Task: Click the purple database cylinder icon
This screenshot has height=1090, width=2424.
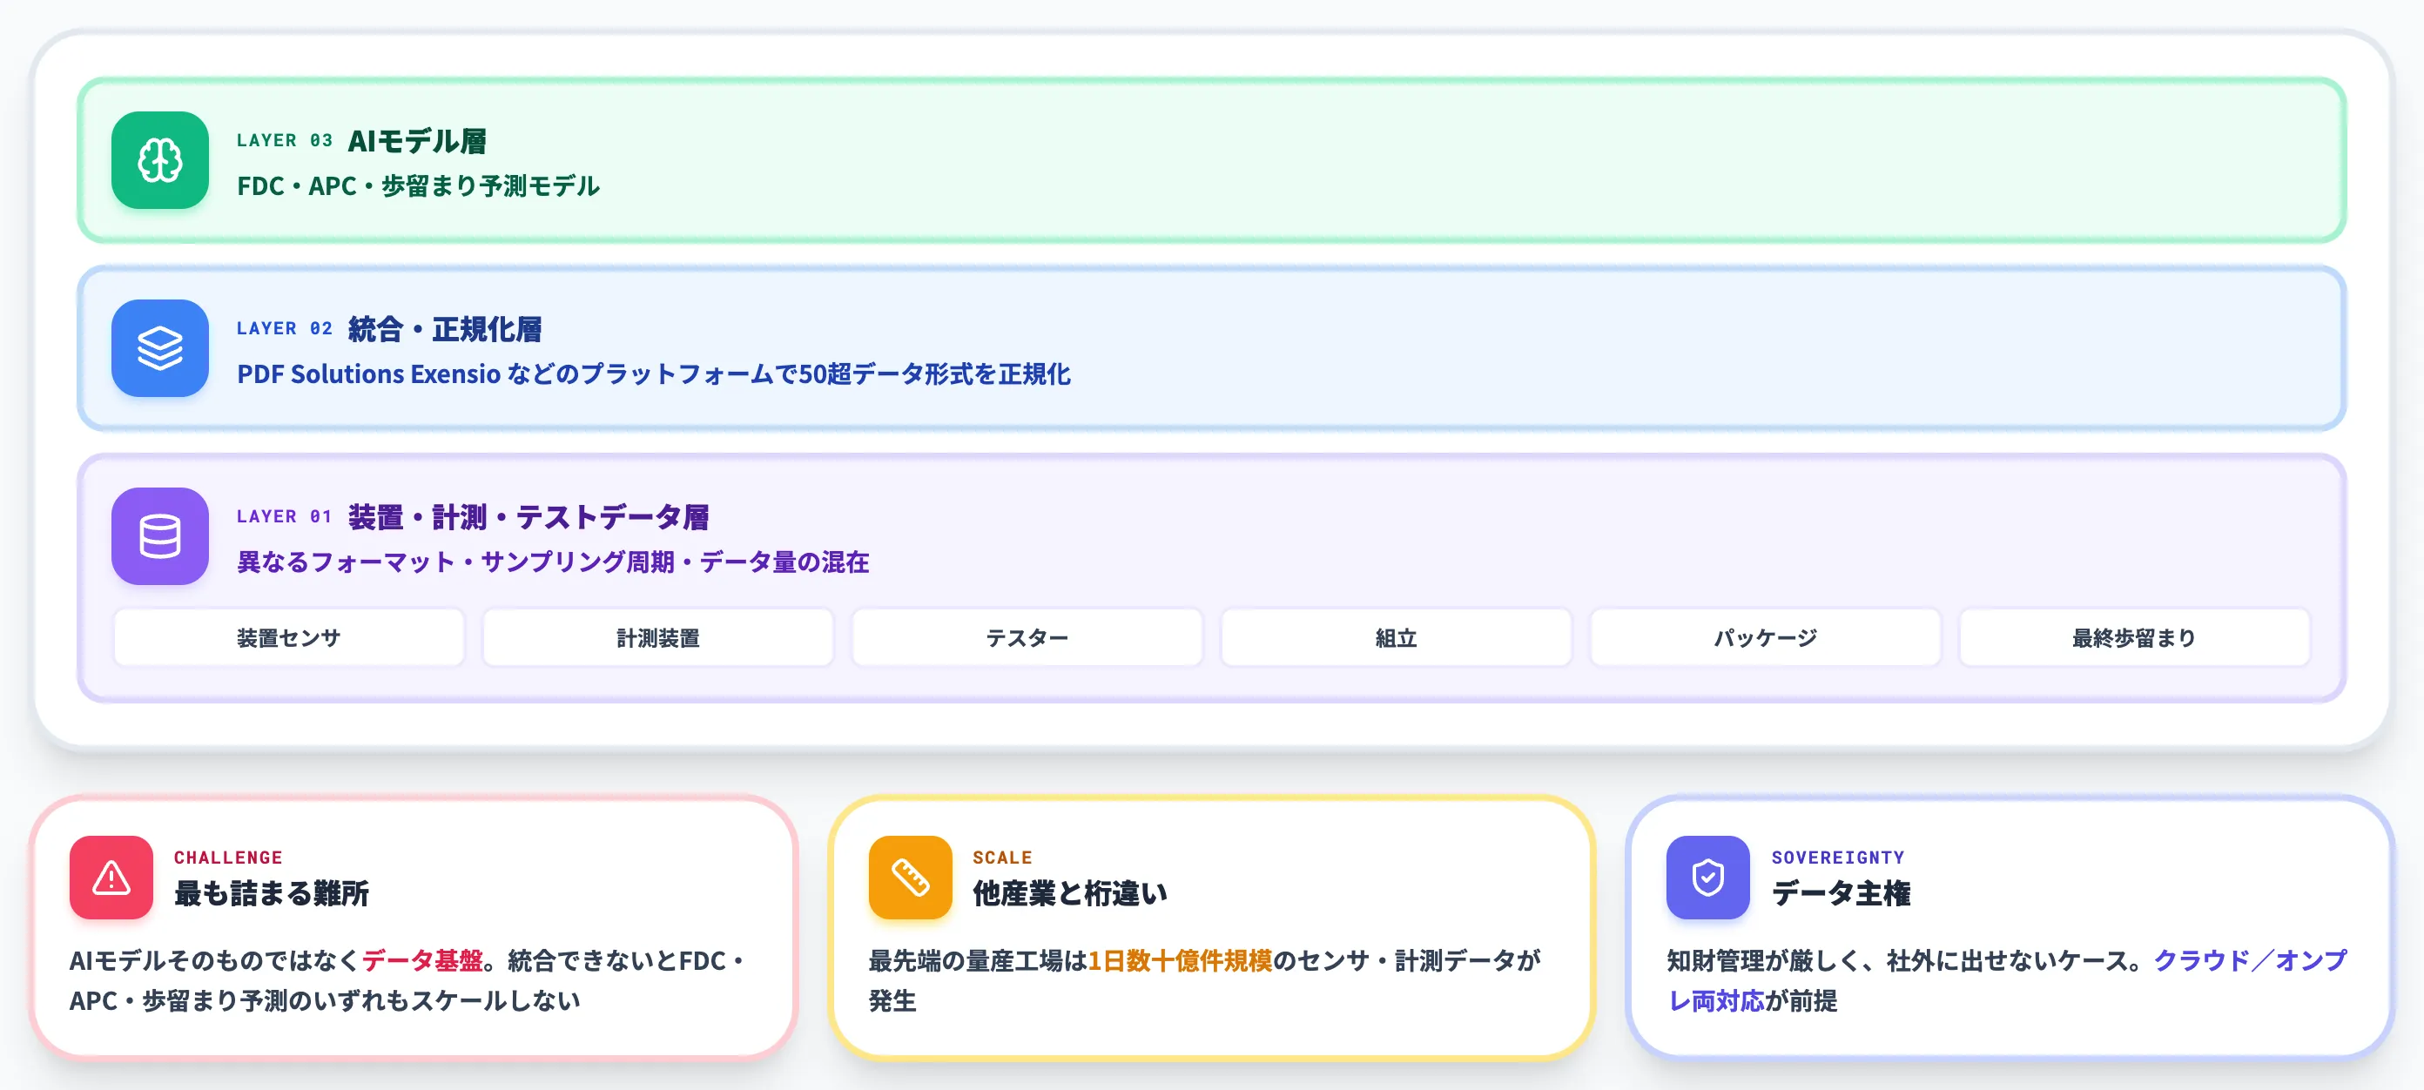Action: tap(160, 536)
